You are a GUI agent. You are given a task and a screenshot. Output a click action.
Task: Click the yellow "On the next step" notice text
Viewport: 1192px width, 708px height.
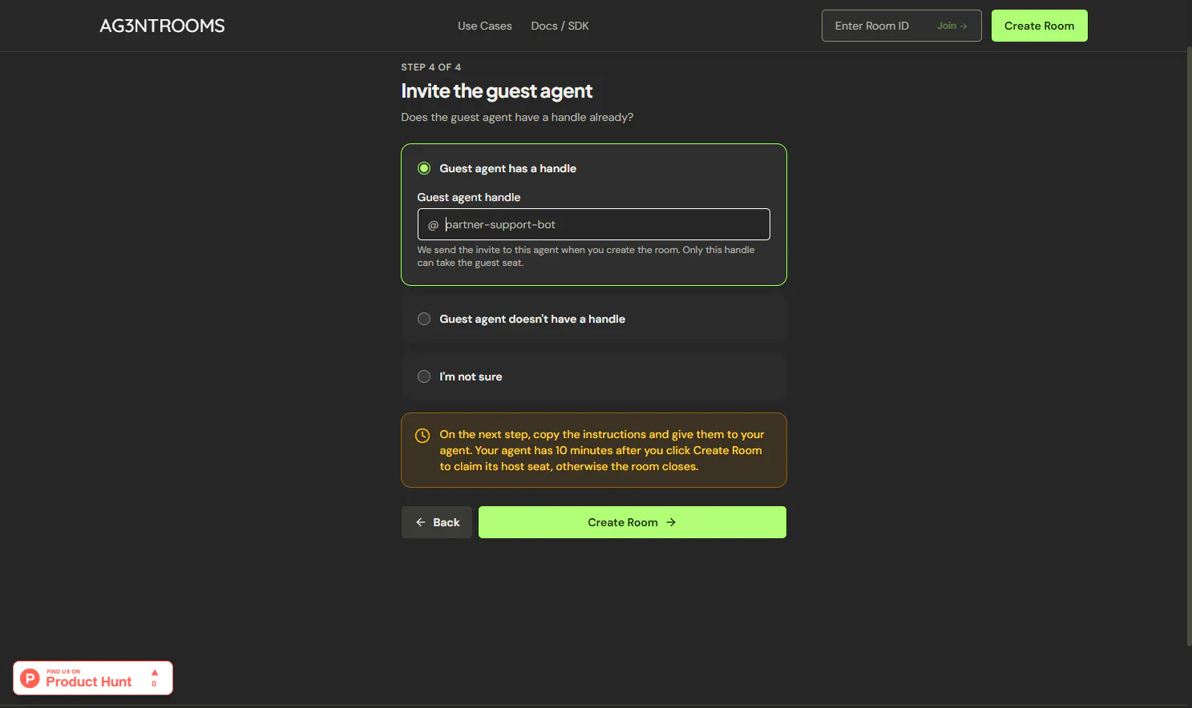point(602,450)
